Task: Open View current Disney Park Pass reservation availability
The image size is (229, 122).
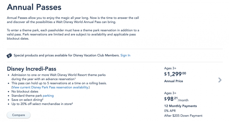Action: point(50,87)
